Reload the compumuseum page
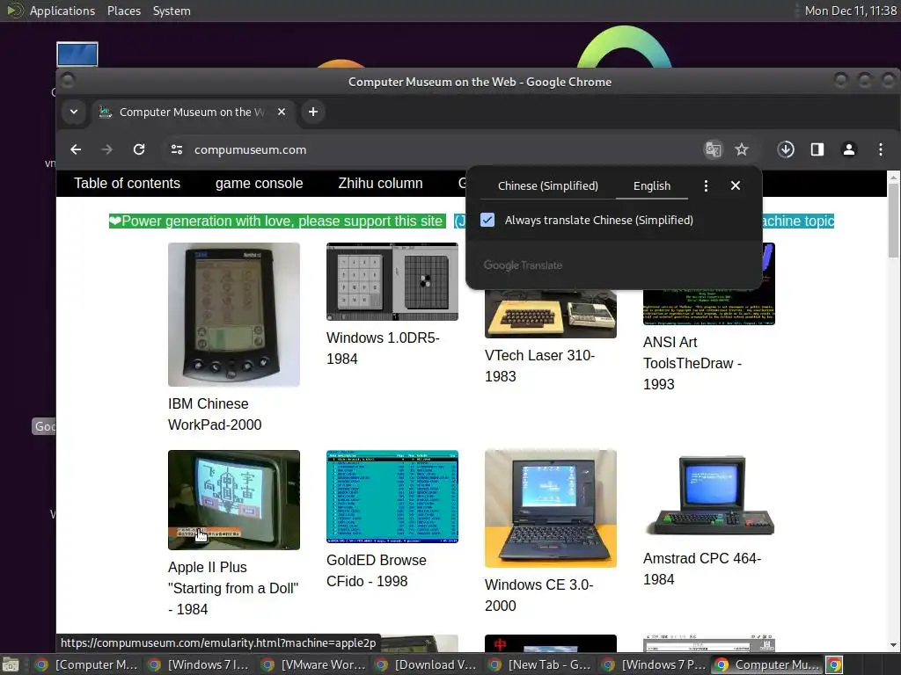This screenshot has width=901, height=675. (139, 149)
